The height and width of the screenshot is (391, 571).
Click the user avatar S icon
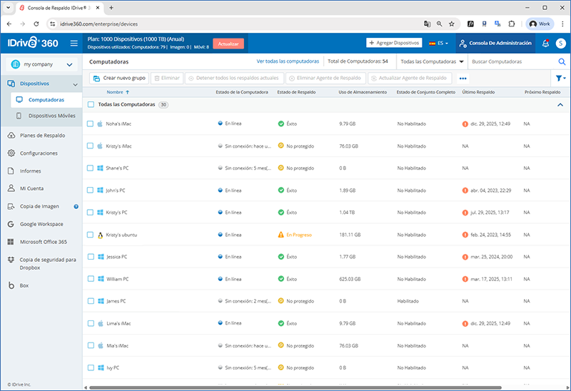coord(560,43)
